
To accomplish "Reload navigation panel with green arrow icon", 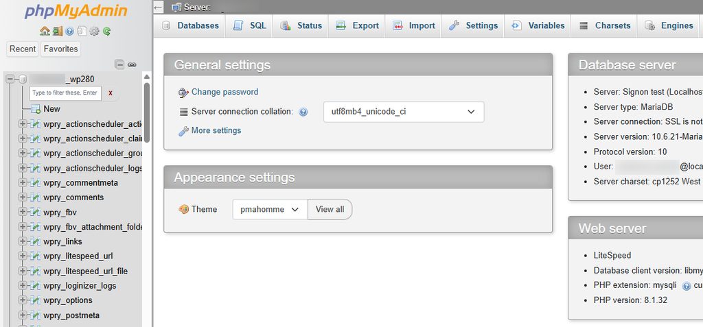I will coord(106,31).
